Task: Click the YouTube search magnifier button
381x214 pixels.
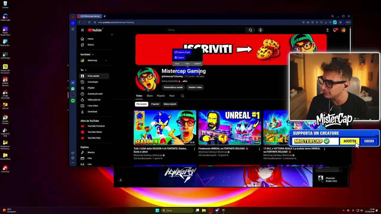Action: (x=250, y=30)
